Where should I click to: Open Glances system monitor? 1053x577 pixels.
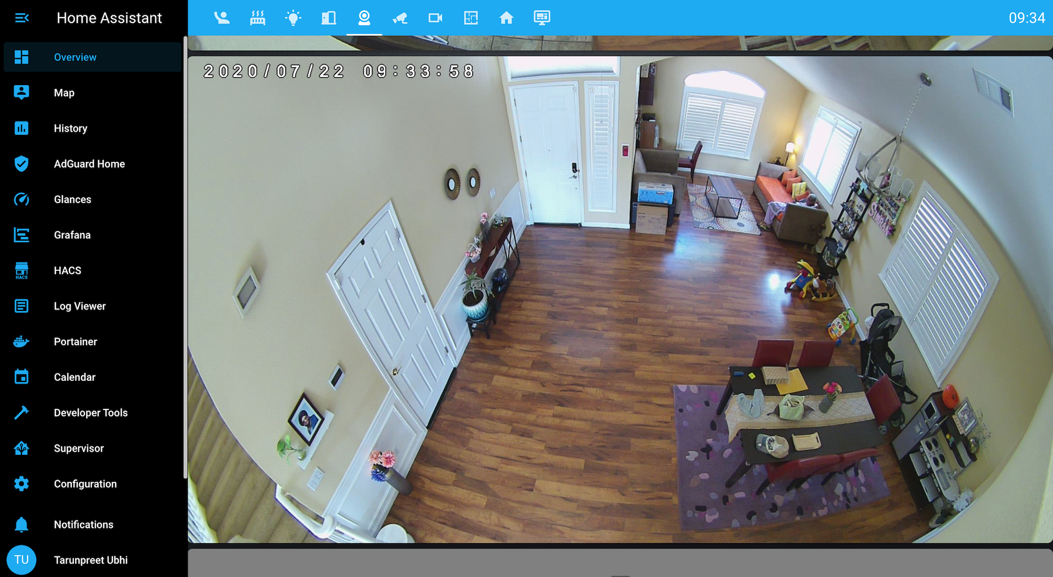72,199
